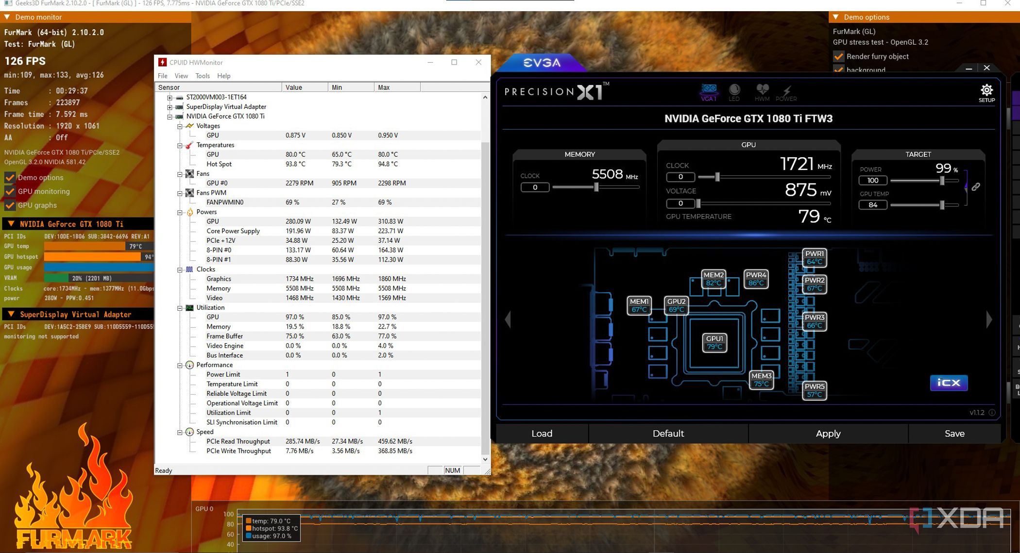The image size is (1020, 553).
Task: Click the fan icon beside the Fans row
Action: tap(189, 174)
